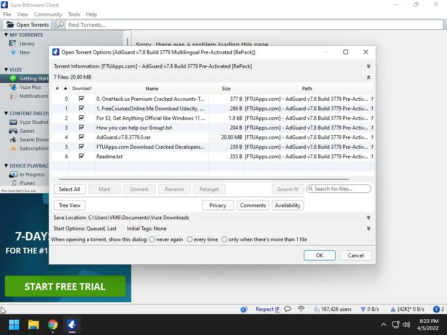This screenshot has height=335, width=447.
Task: Click the 167,426 users status entry
Action: coord(332,309)
